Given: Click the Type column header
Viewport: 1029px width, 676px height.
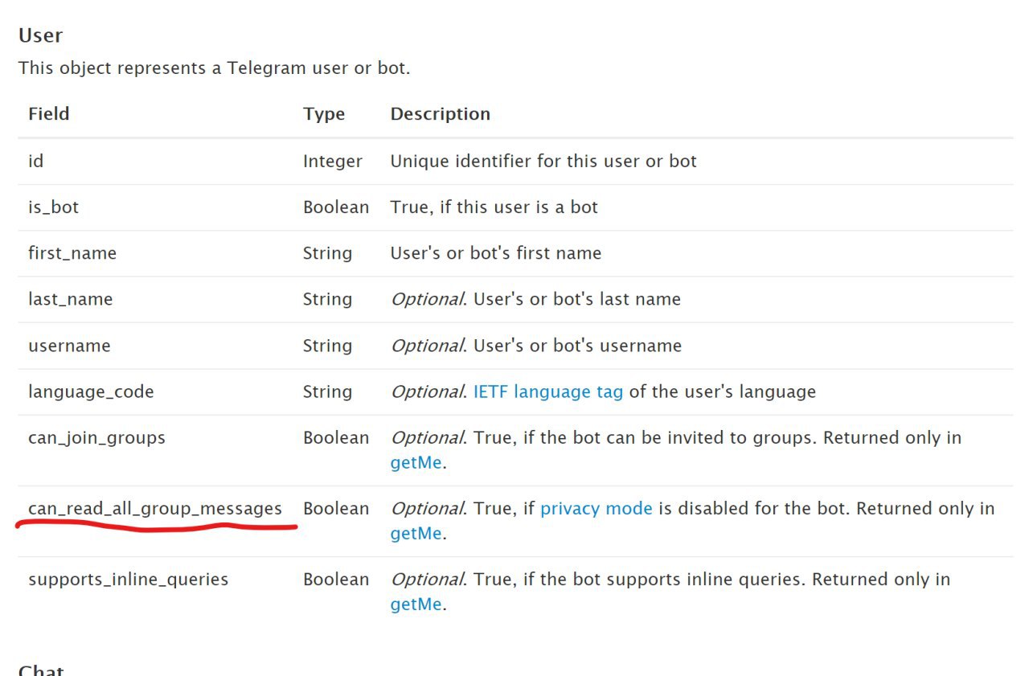Looking at the screenshot, I should pyautogui.click(x=324, y=114).
